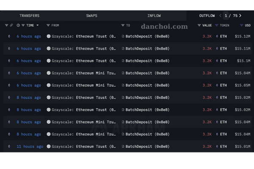254x169 pixels.
Task: Click Grayscale logo in the 11 hours ago row
Action: (48, 147)
